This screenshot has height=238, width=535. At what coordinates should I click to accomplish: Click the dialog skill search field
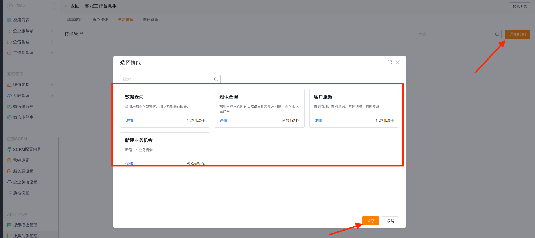tap(170, 79)
